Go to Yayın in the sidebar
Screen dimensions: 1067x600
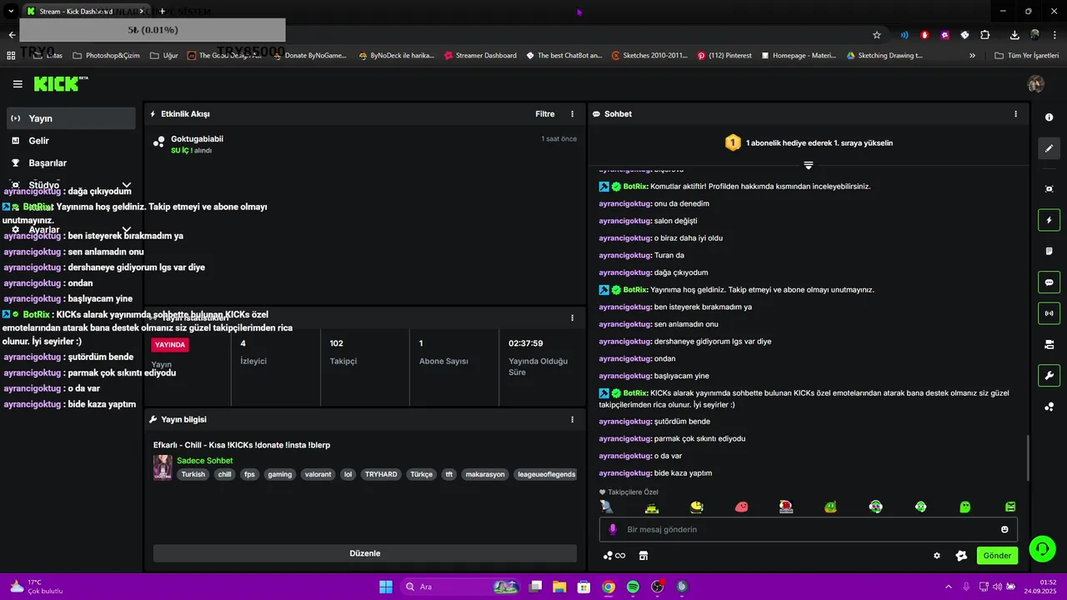coord(71,118)
